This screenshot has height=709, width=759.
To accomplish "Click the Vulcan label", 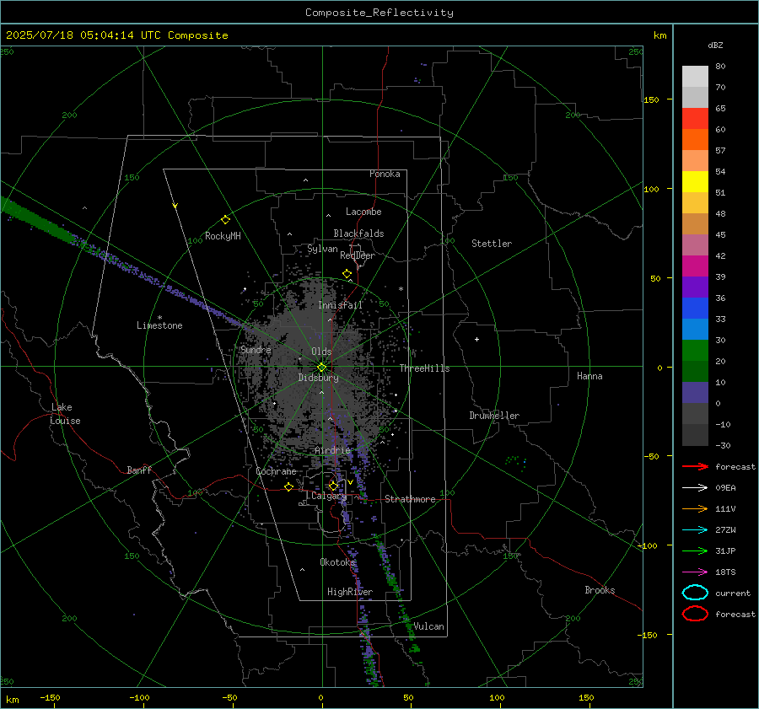I will tap(428, 626).
